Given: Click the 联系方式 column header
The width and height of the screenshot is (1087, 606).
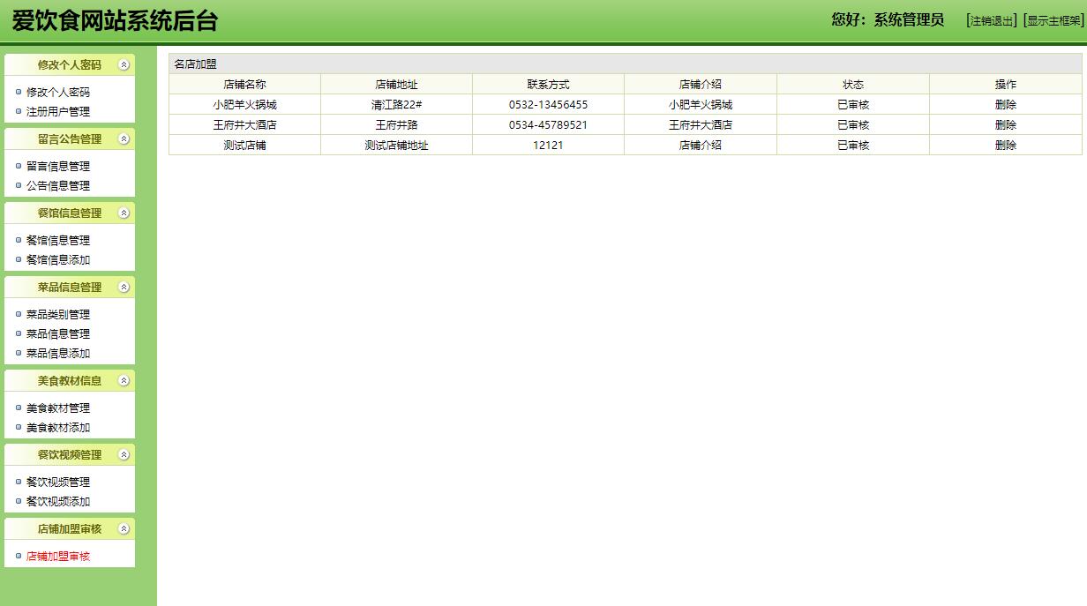Looking at the screenshot, I should point(548,84).
